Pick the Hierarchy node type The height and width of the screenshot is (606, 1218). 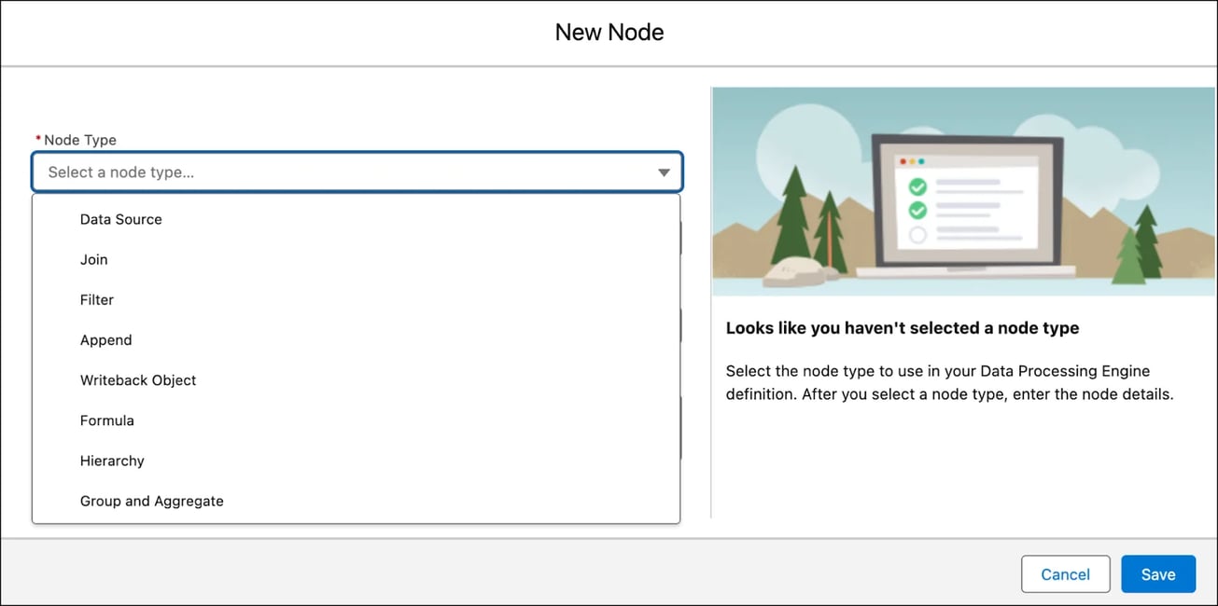click(x=357, y=460)
